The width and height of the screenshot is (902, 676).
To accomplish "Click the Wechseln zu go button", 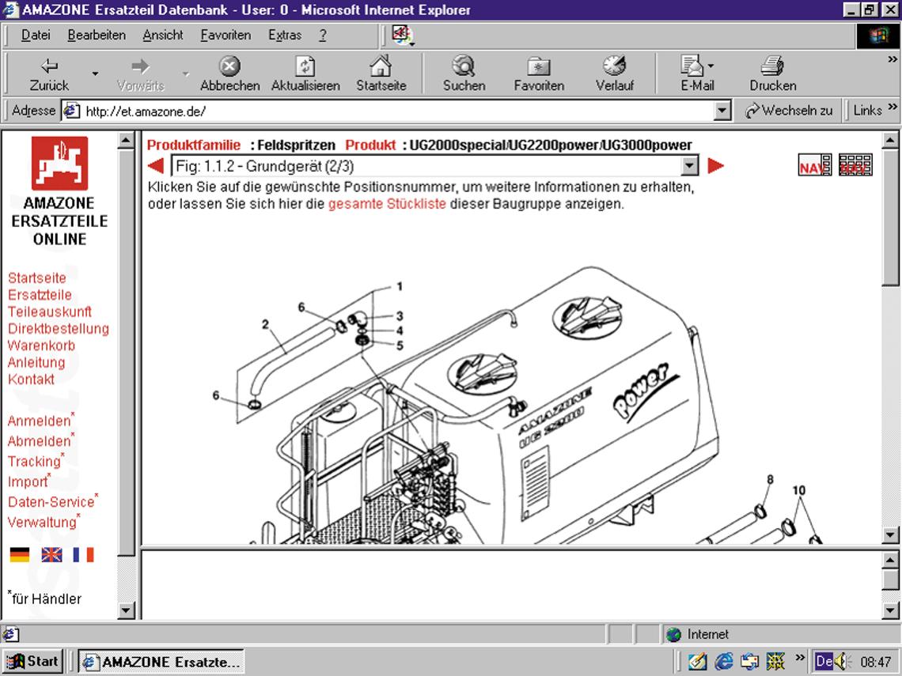I will (x=788, y=111).
